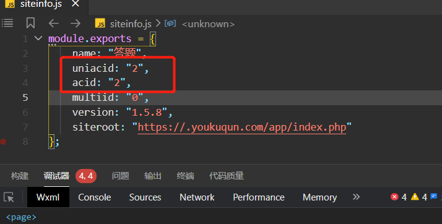Image resolution: width=442 pixels, height=224 pixels.
Task: Switch to the 终端 panel tab
Action: pos(185,176)
